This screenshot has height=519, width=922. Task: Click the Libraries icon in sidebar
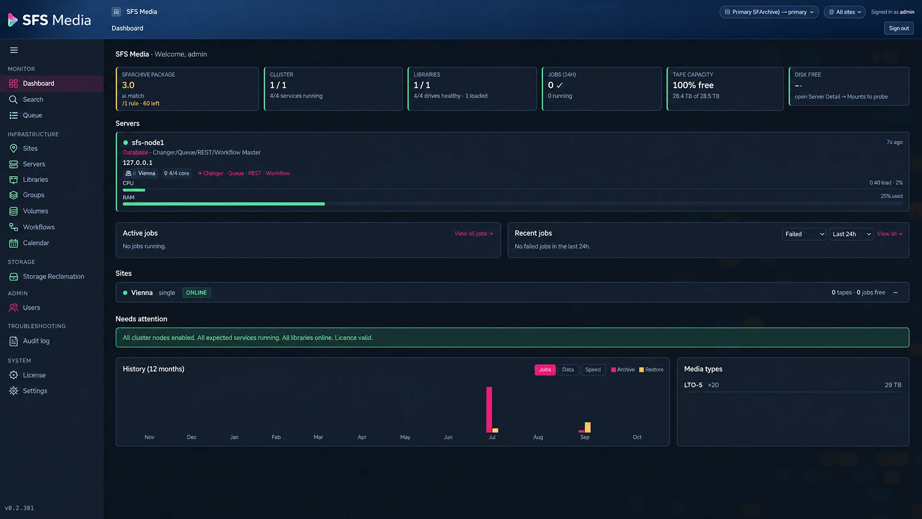pos(13,180)
